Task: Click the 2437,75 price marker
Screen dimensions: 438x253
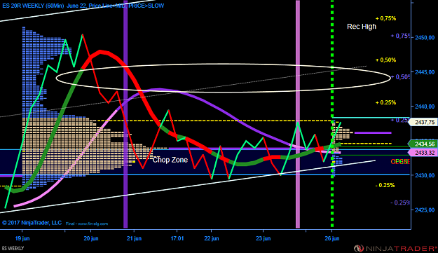Action: [424, 123]
